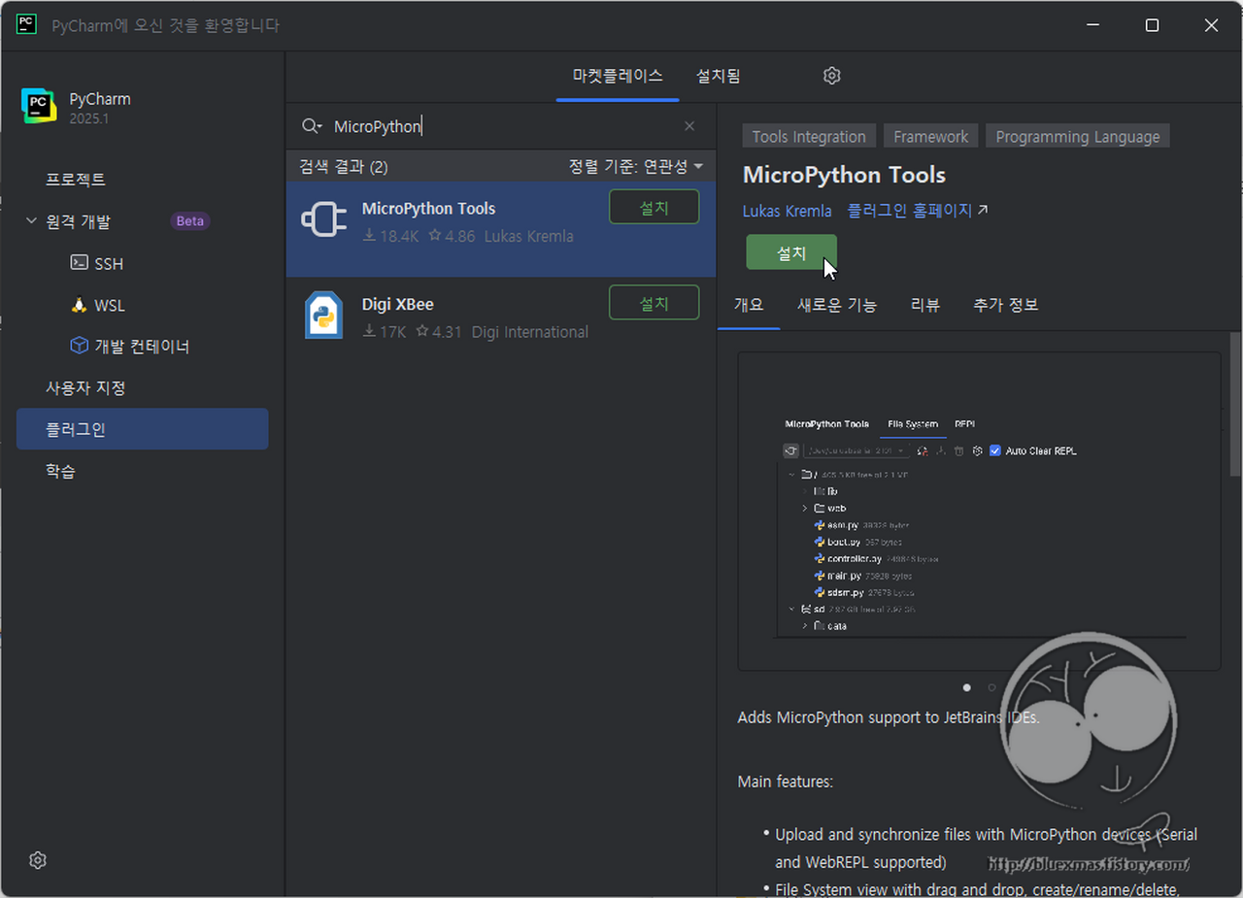
Task: Select 개발 컨테이너 in the sidebar
Action: (x=143, y=347)
